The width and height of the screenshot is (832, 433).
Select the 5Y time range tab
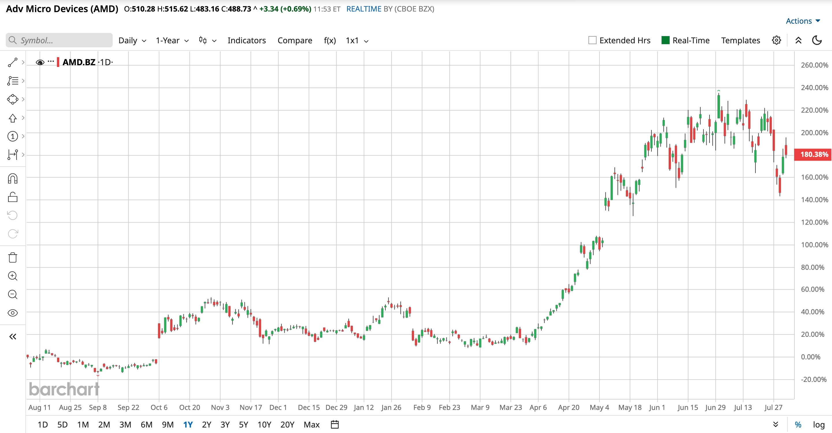pos(244,425)
